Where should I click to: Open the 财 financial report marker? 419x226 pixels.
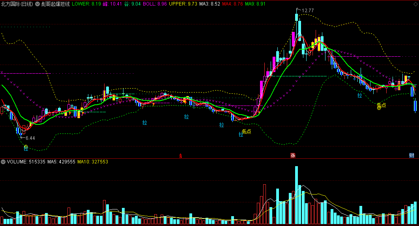click(x=412, y=155)
